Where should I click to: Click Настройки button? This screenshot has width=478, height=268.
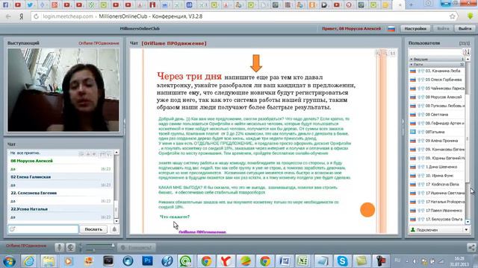(415, 28)
